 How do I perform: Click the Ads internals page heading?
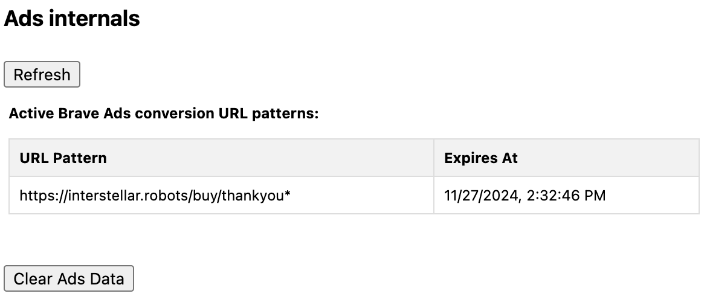pos(72,19)
